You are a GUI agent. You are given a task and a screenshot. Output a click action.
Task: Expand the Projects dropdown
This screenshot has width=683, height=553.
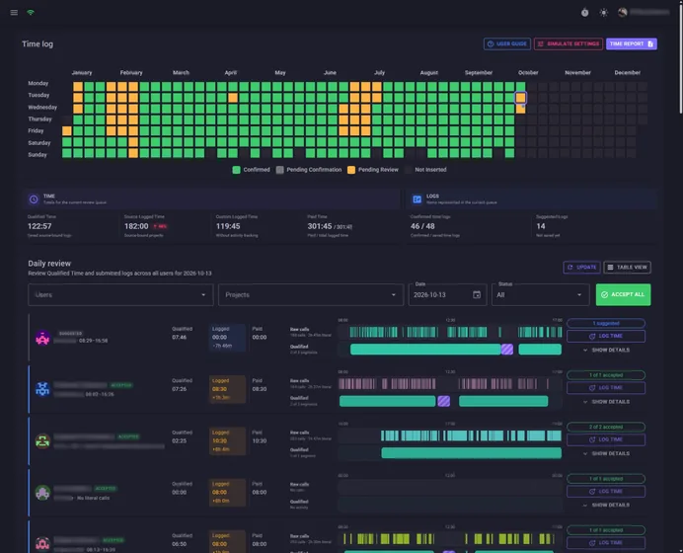click(311, 295)
